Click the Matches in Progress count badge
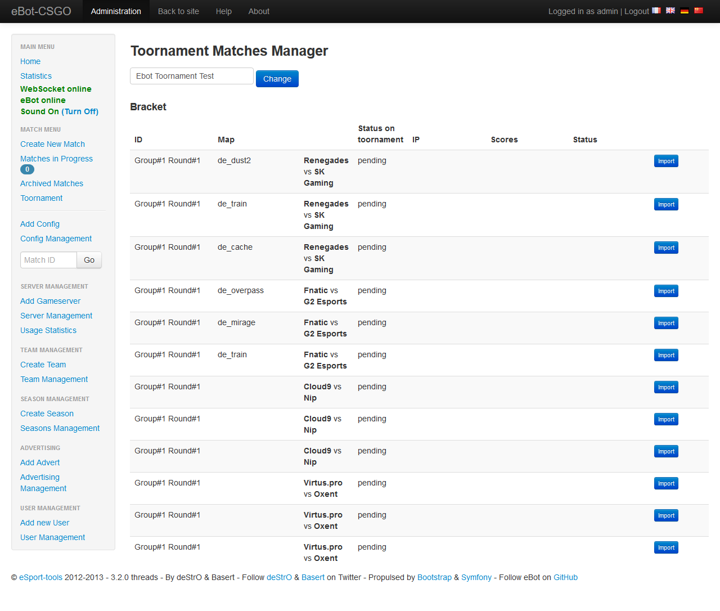The image size is (720, 611). click(x=27, y=169)
